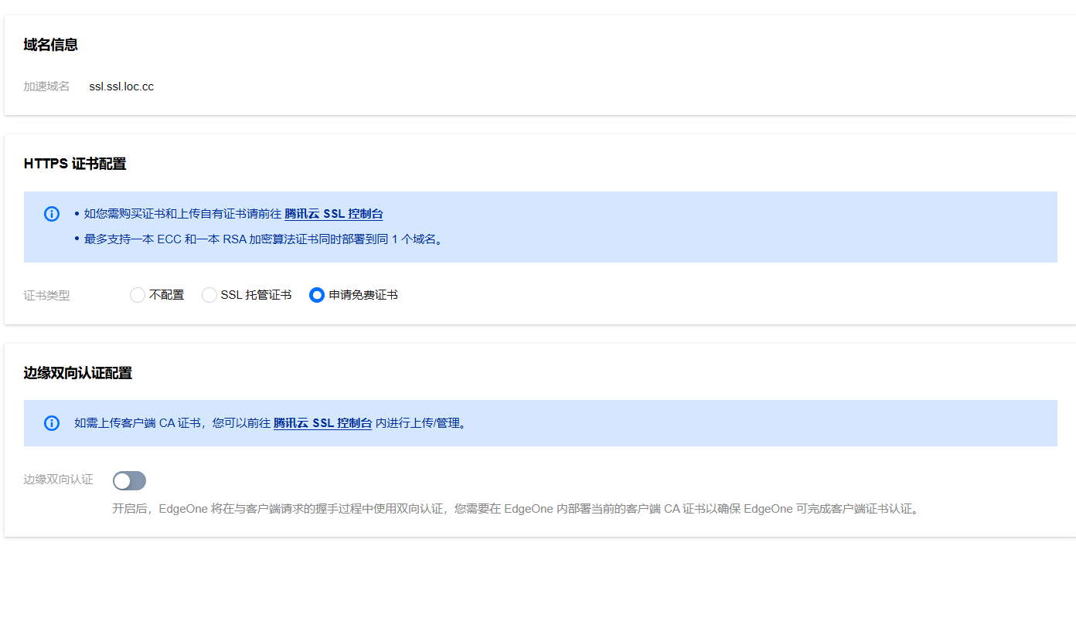
Task: Click the ECC and RSA certificate limit note
Action: (264, 239)
